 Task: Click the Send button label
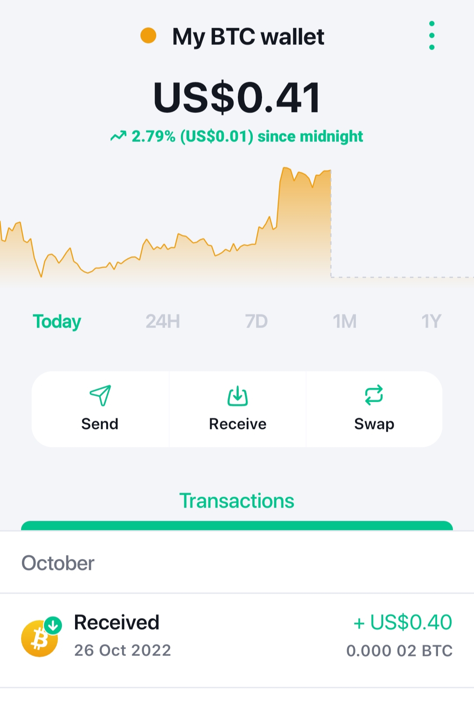pos(100,424)
